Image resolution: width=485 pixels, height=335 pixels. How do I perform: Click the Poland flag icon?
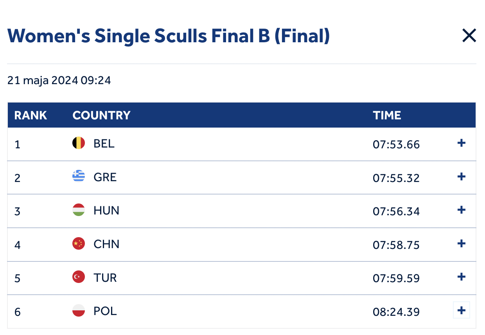click(x=79, y=311)
